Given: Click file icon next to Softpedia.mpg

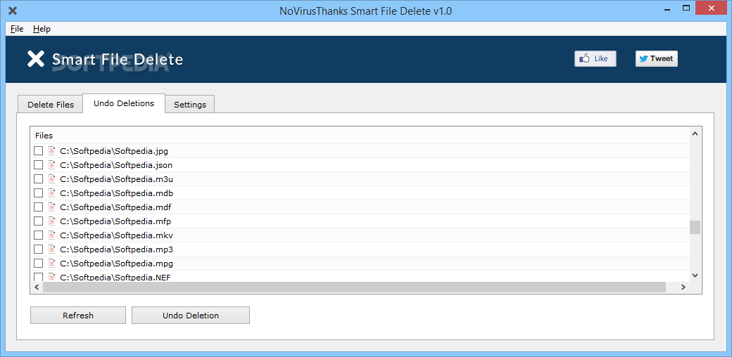Looking at the screenshot, I should point(52,264).
